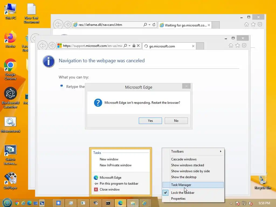Image resolution: width=276 pixels, height=207 pixels.
Task: Click Command Prompt taskbar button
Action: tap(108, 203)
